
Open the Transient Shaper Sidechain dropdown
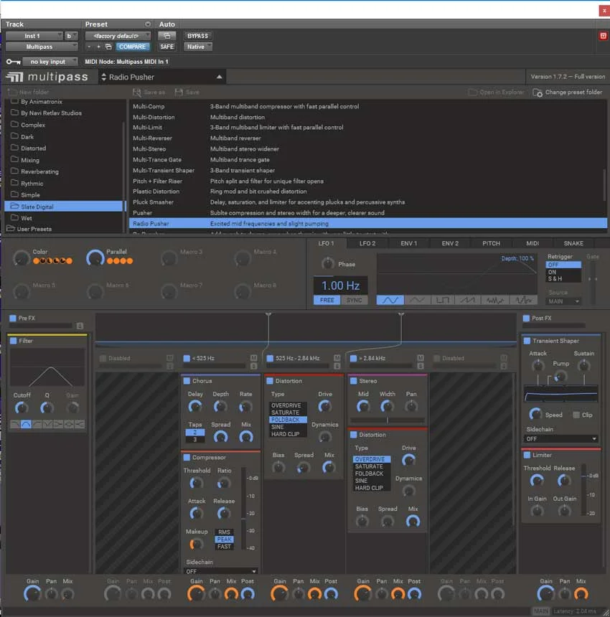561,439
